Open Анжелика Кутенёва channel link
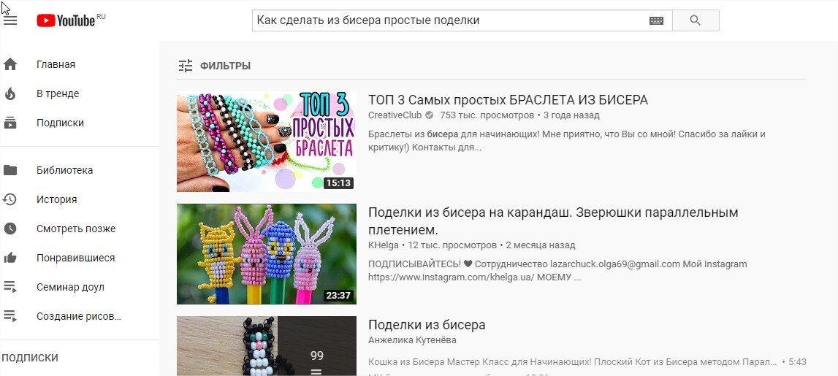Image resolution: width=838 pixels, height=376 pixels. tap(412, 340)
